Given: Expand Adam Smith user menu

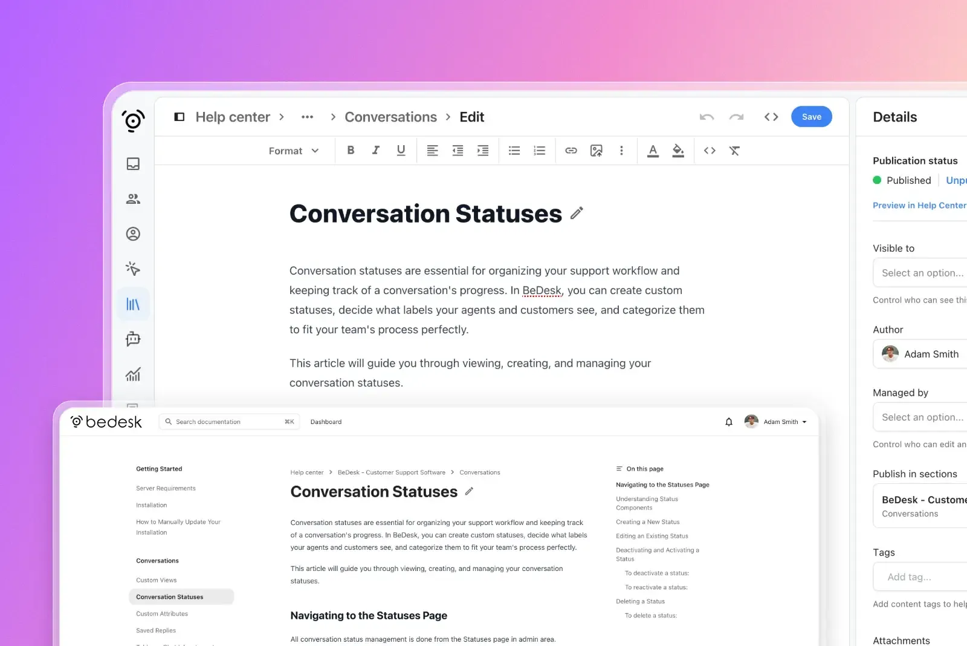Looking at the screenshot, I should (x=784, y=422).
